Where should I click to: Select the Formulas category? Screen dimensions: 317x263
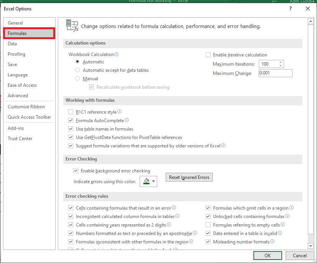[x=29, y=33]
